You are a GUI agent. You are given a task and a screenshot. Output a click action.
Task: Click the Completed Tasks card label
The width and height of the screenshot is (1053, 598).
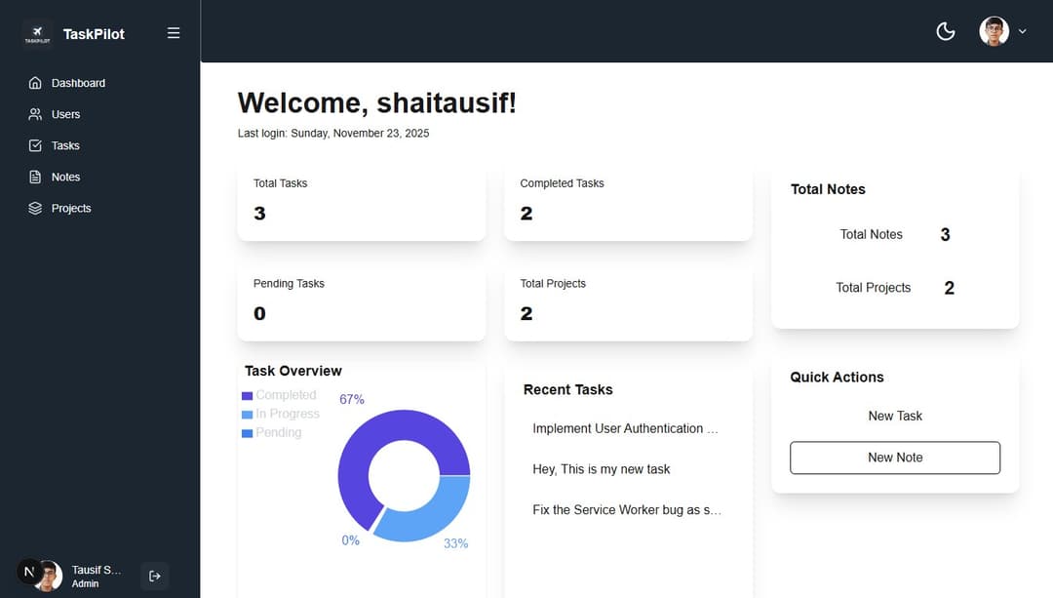563,183
